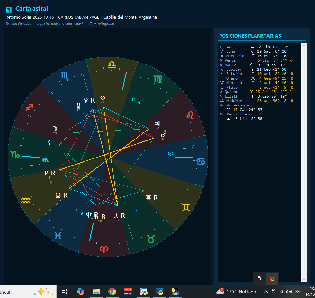This screenshot has height=298, width=315.
Task: Select the "NodoNorte" position row
Action: click(x=256, y=101)
